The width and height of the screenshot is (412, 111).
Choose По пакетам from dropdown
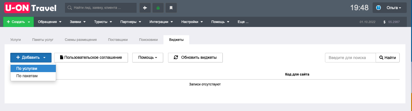click(33, 76)
